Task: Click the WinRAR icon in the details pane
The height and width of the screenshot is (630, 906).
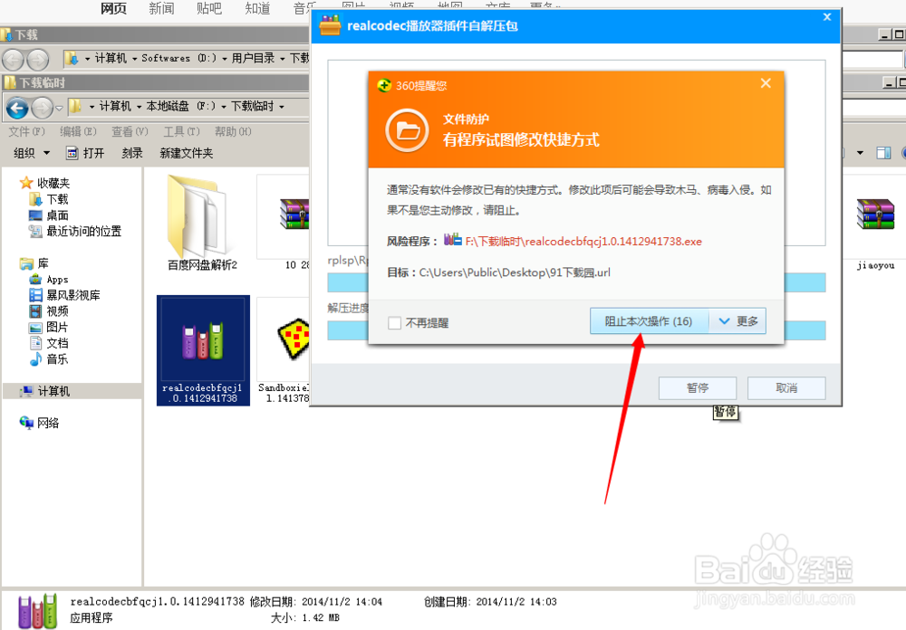Action: [36, 610]
